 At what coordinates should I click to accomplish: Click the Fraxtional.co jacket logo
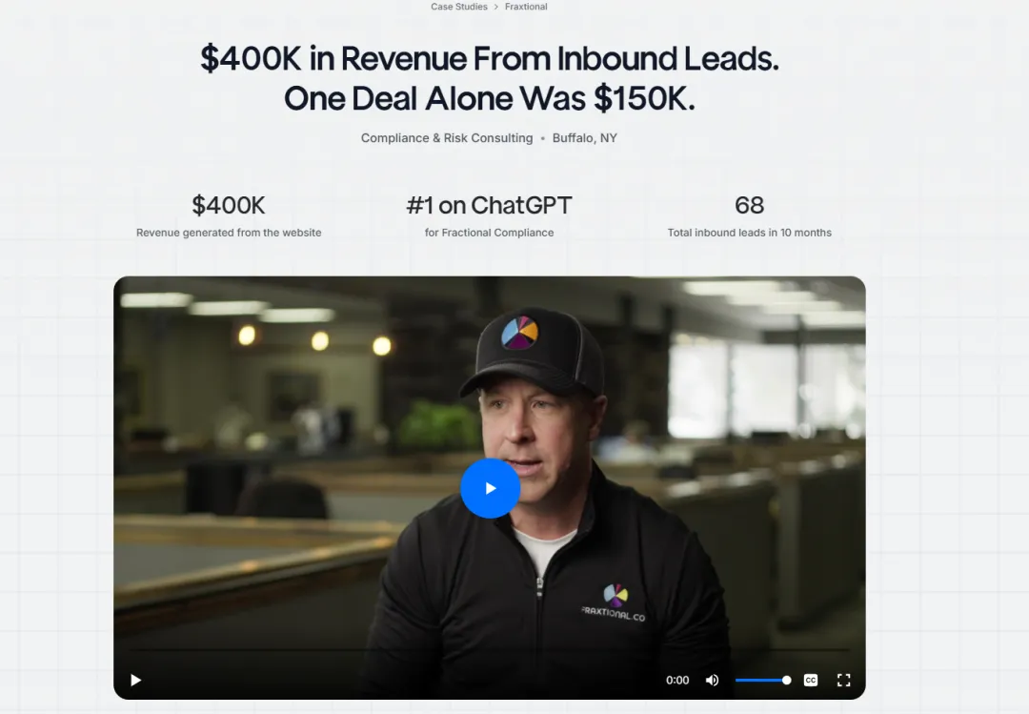pyautogui.click(x=614, y=602)
